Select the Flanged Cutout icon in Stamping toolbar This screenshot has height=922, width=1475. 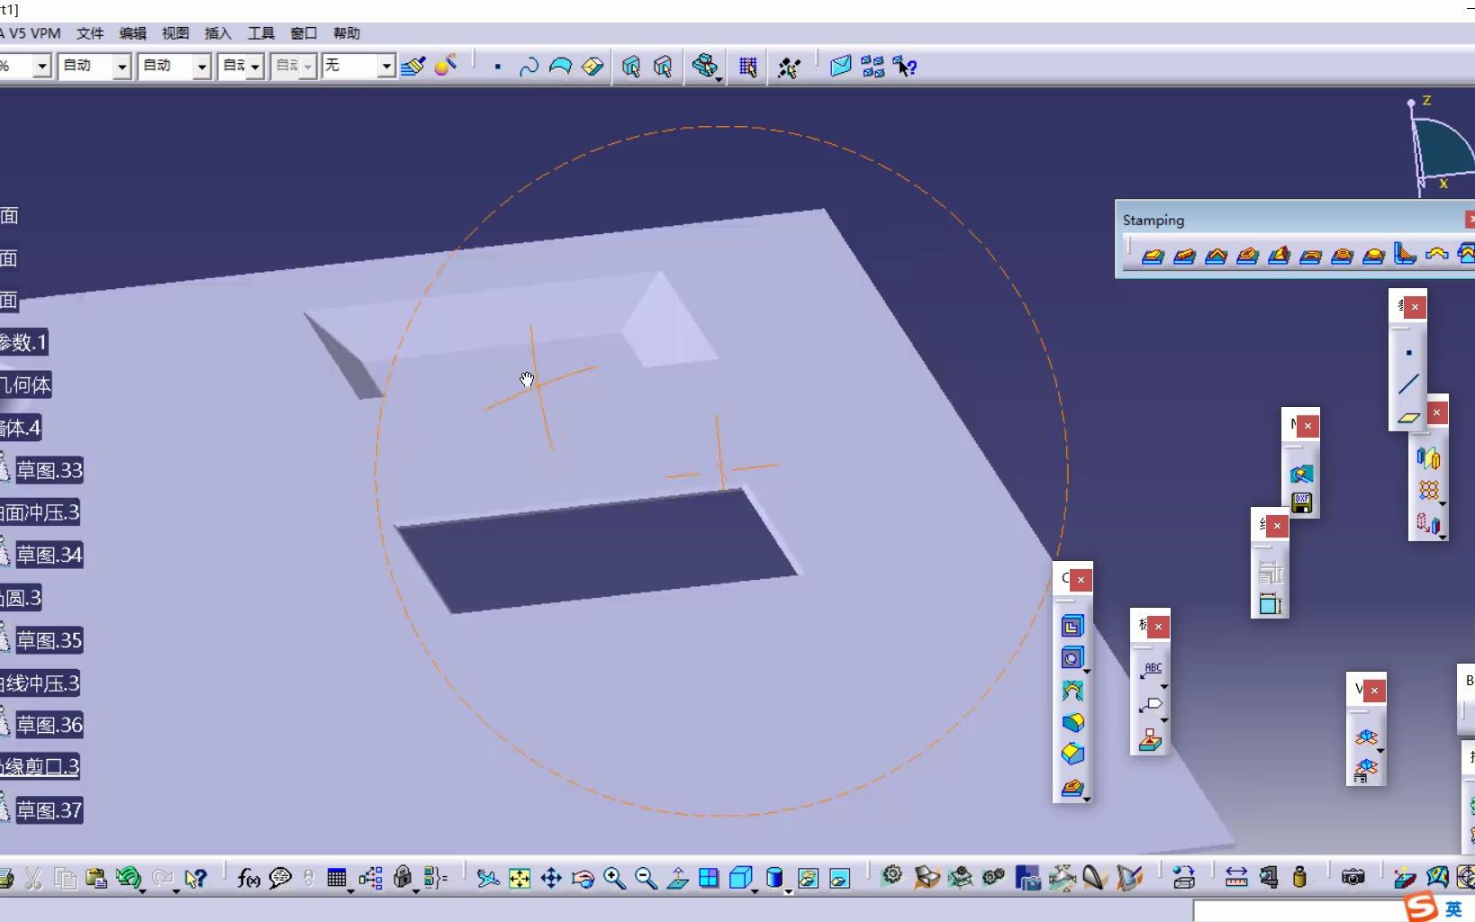(x=1247, y=256)
